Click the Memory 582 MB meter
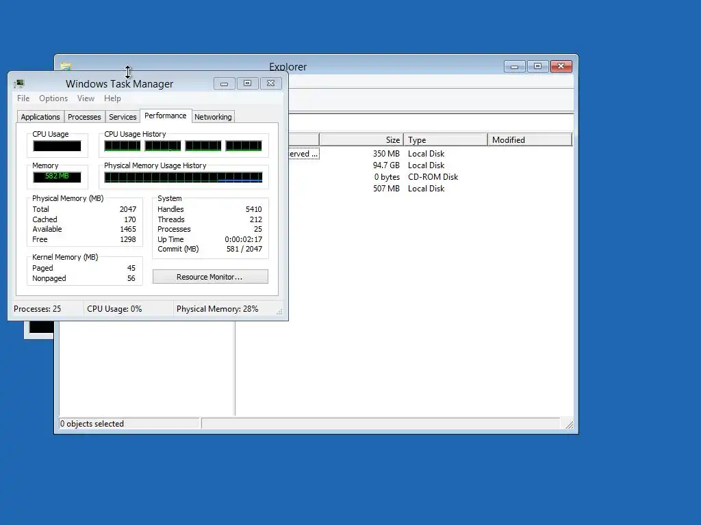 click(x=57, y=177)
